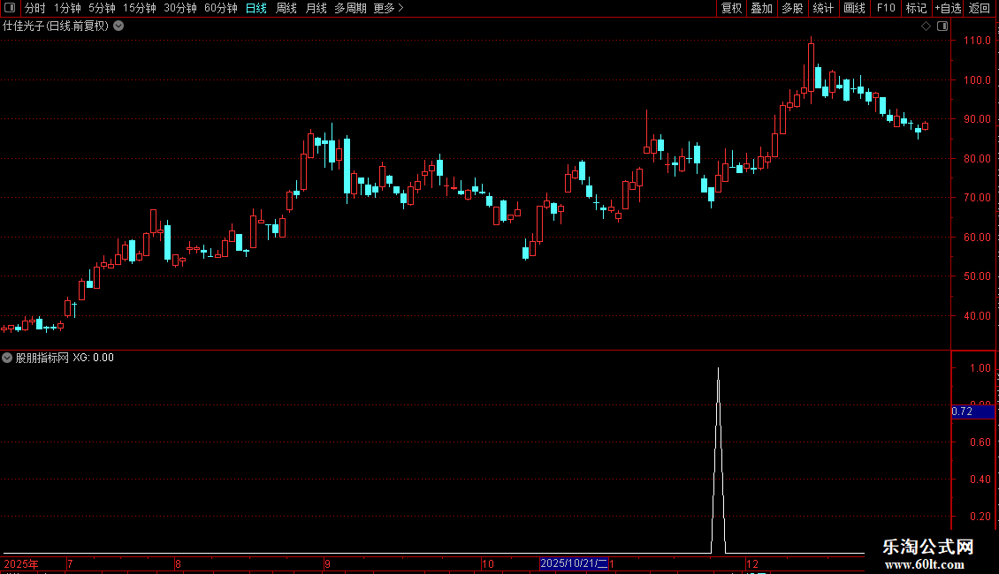
Task: Click the panel layout icon at top-left
Action: point(10,8)
